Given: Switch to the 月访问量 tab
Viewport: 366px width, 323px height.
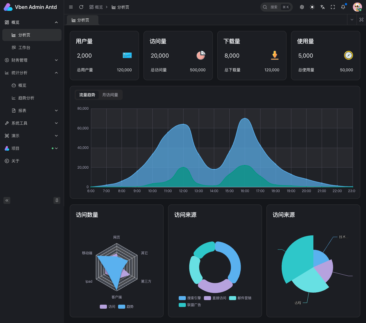Looking at the screenshot, I should 110,95.
